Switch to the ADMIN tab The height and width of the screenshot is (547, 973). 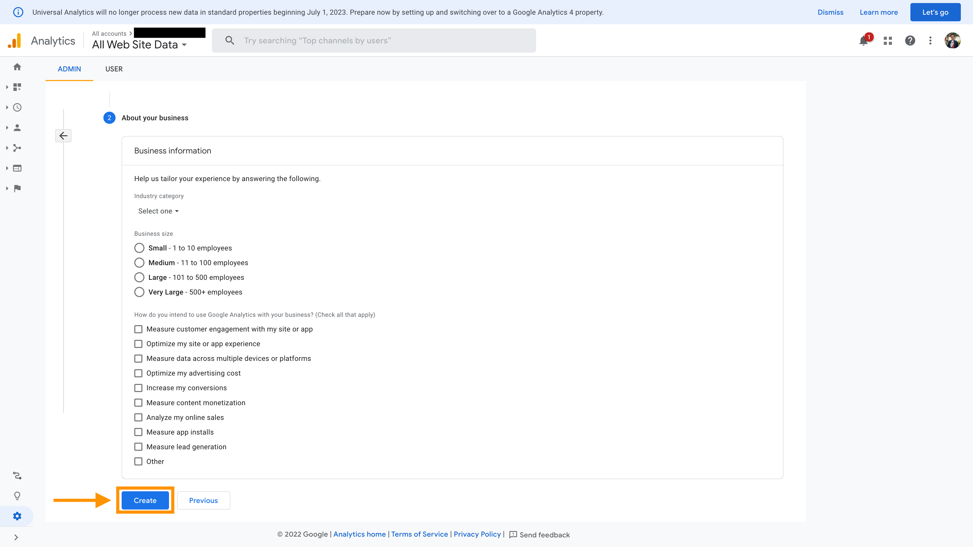pos(69,69)
